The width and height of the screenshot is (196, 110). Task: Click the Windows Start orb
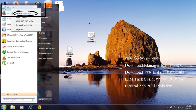click(x=4, y=107)
